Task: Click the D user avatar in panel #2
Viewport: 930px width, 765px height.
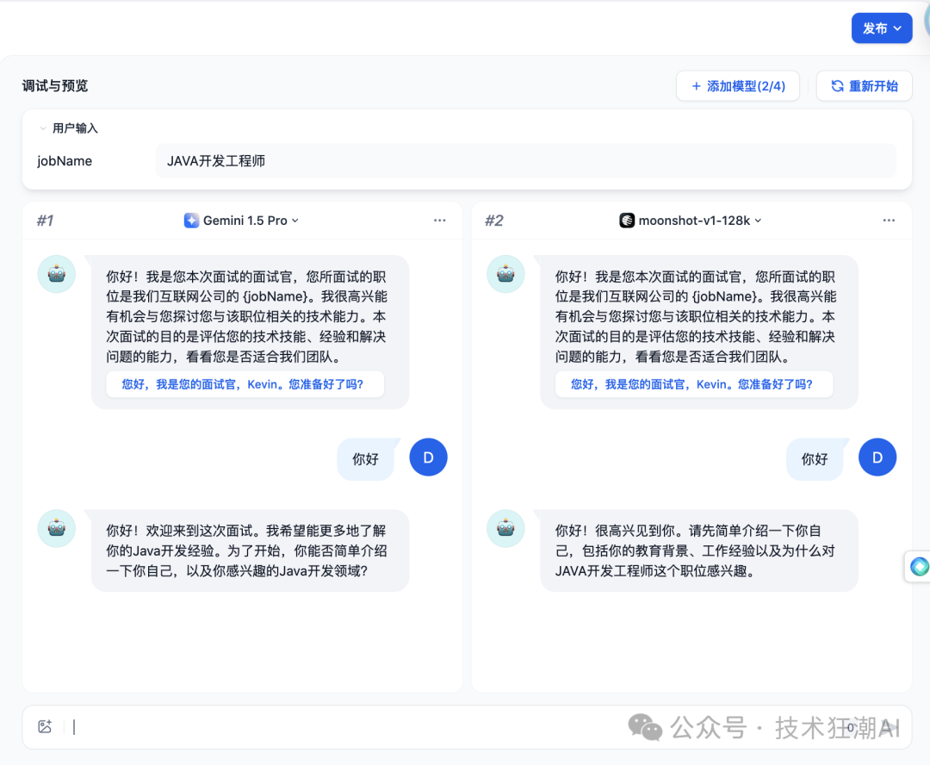Action: tap(877, 457)
